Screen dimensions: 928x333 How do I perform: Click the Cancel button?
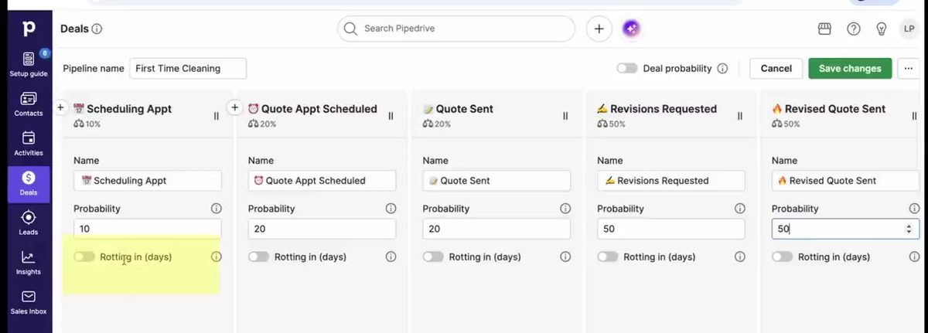pos(776,68)
